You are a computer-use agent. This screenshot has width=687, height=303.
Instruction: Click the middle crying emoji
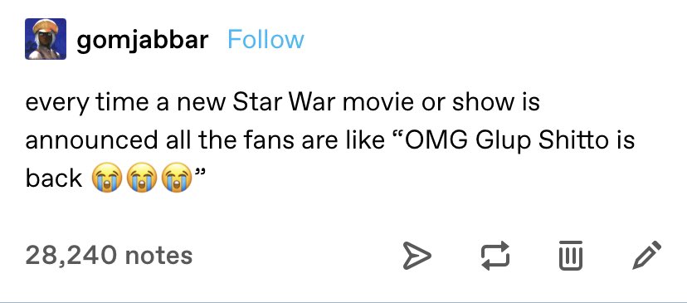point(142,178)
